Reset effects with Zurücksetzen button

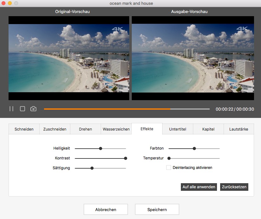coord(234,187)
